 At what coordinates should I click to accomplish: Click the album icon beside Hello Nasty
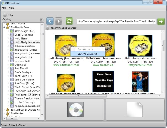pos(12,38)
